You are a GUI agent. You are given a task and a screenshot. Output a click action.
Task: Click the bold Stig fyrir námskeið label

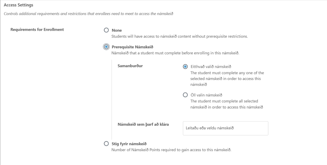(129, 144)
